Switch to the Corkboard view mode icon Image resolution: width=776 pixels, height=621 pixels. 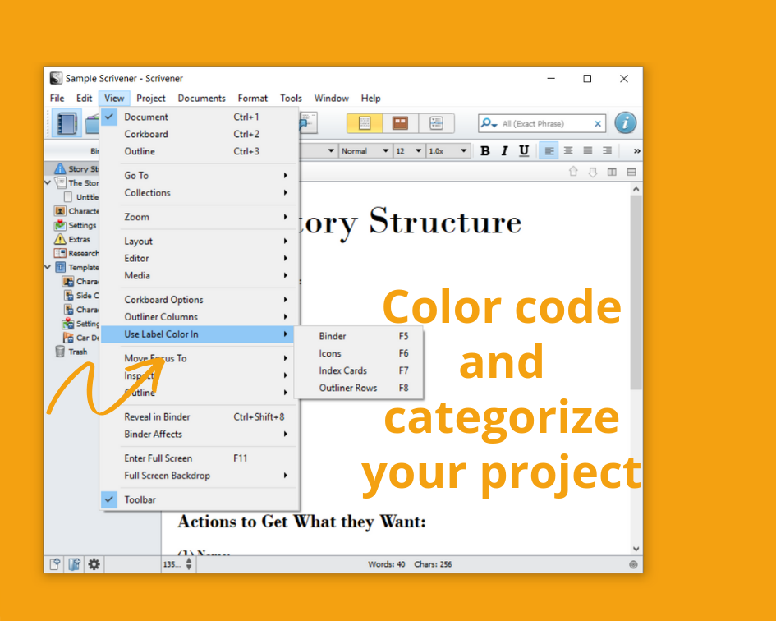(400, 123)
